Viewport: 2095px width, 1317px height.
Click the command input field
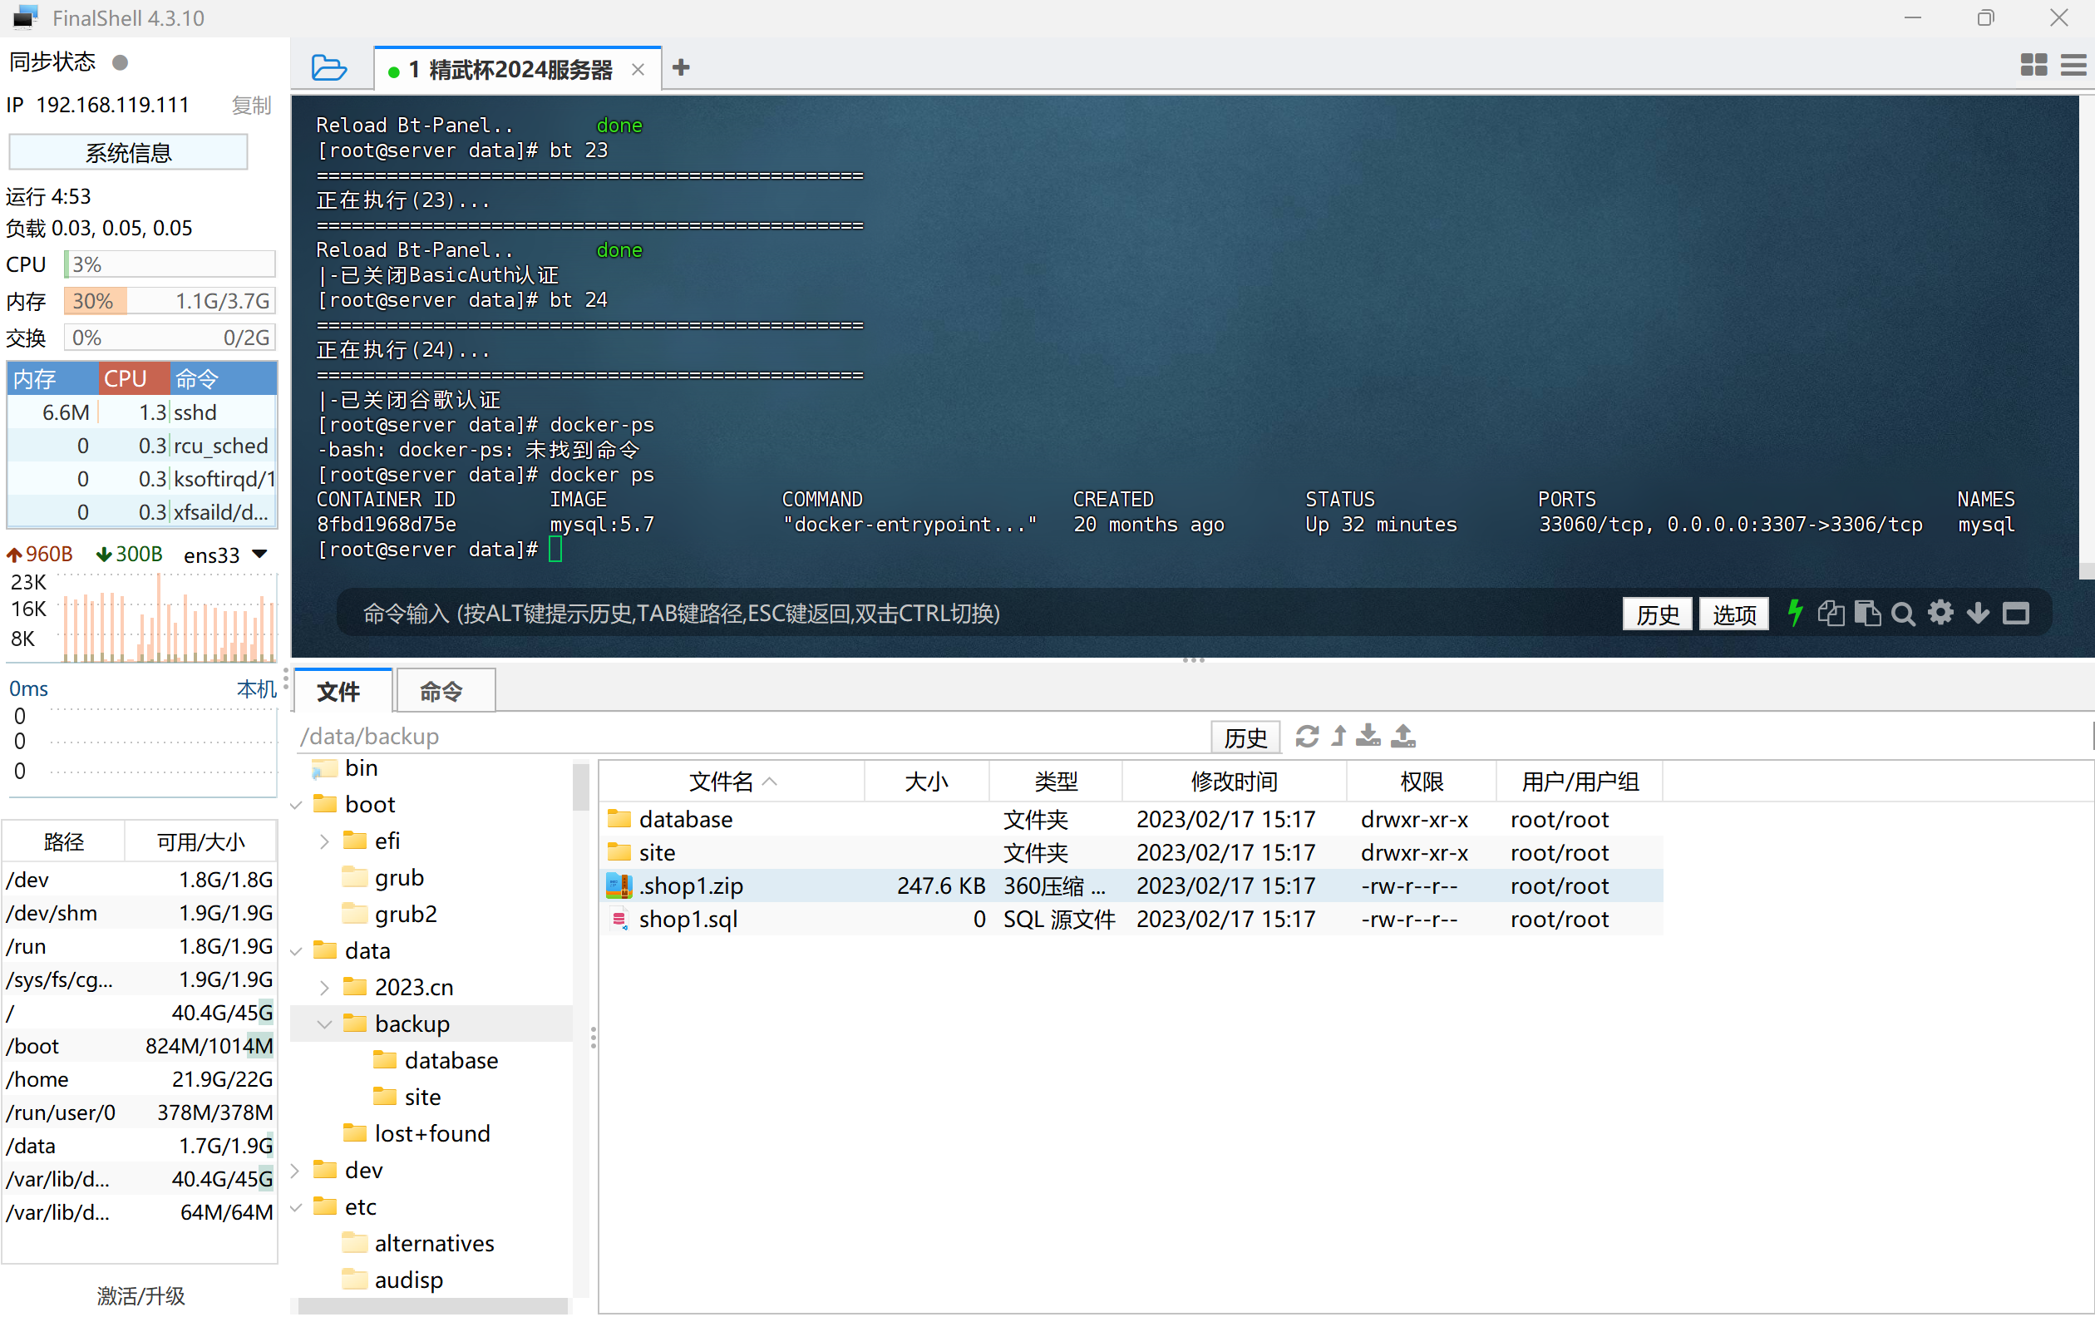pos(974,614)
